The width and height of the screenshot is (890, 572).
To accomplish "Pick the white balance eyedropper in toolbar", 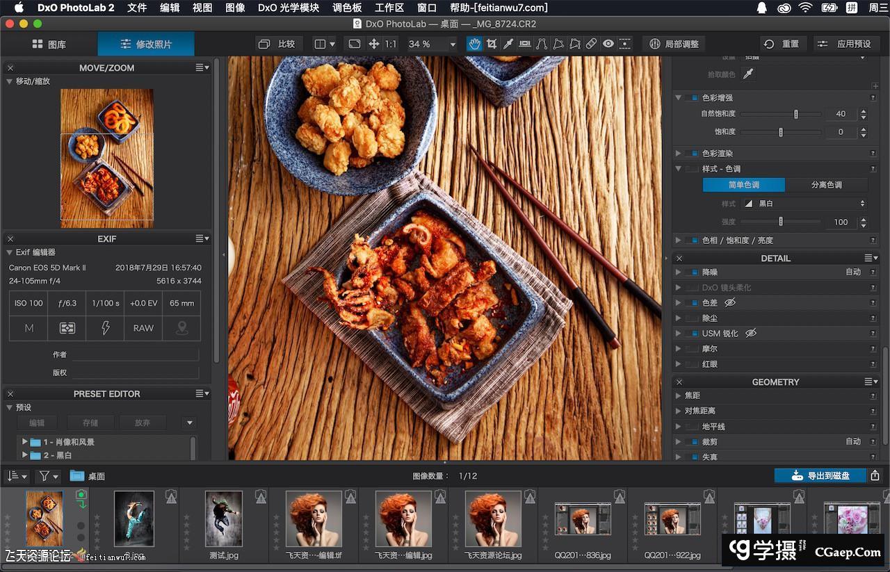I will [x=508, y=44].
